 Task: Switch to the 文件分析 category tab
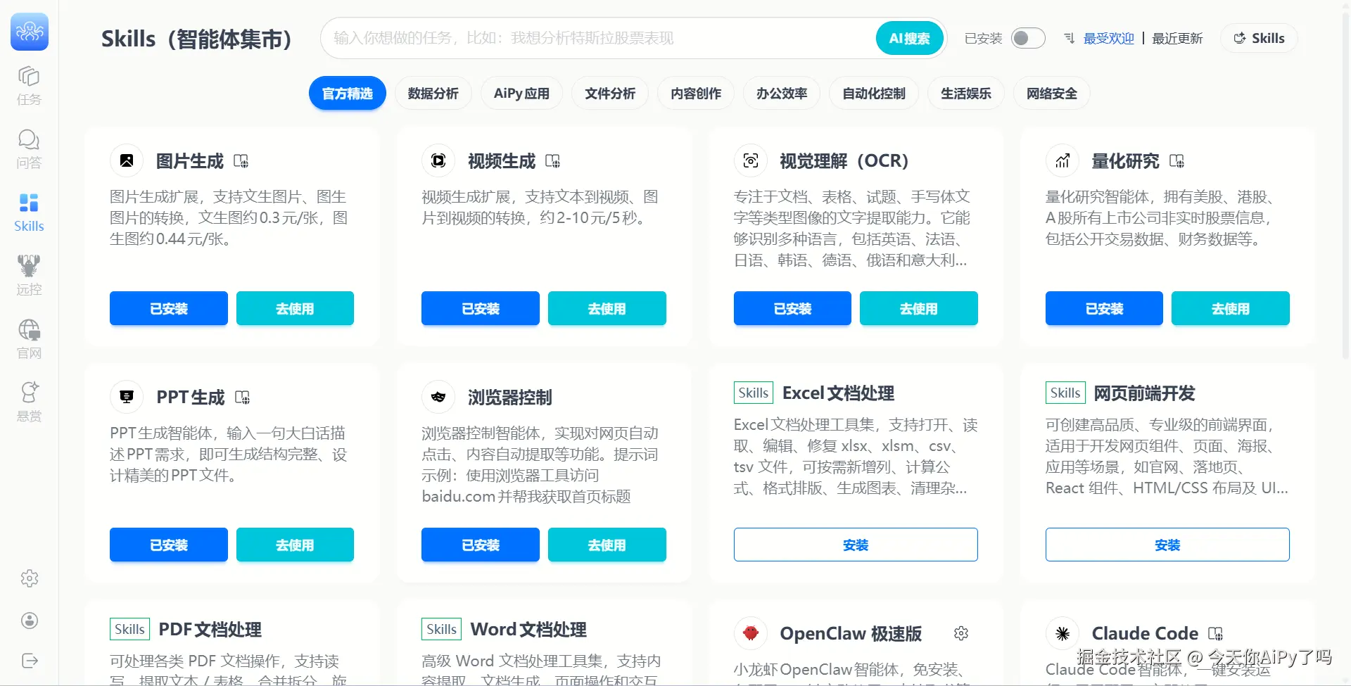pyautogui.click(x=610, y=94)
